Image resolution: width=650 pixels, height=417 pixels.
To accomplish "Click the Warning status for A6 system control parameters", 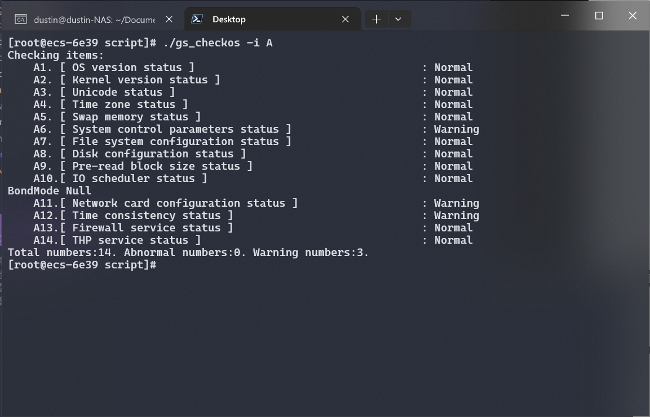I will [456, 129].
